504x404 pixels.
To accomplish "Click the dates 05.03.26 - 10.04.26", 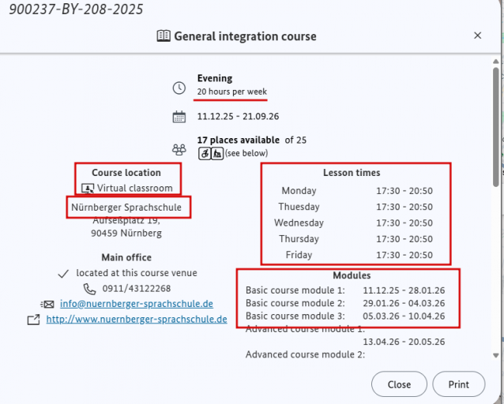I will point(404,316).
